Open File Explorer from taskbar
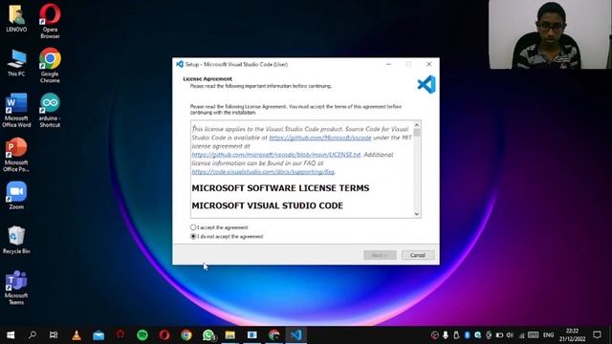Screen dimensions: 612x344 pos(229,335)
